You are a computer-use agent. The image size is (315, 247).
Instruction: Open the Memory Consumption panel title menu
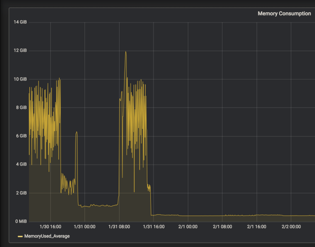pyautogui.click(x=284, y=13)
